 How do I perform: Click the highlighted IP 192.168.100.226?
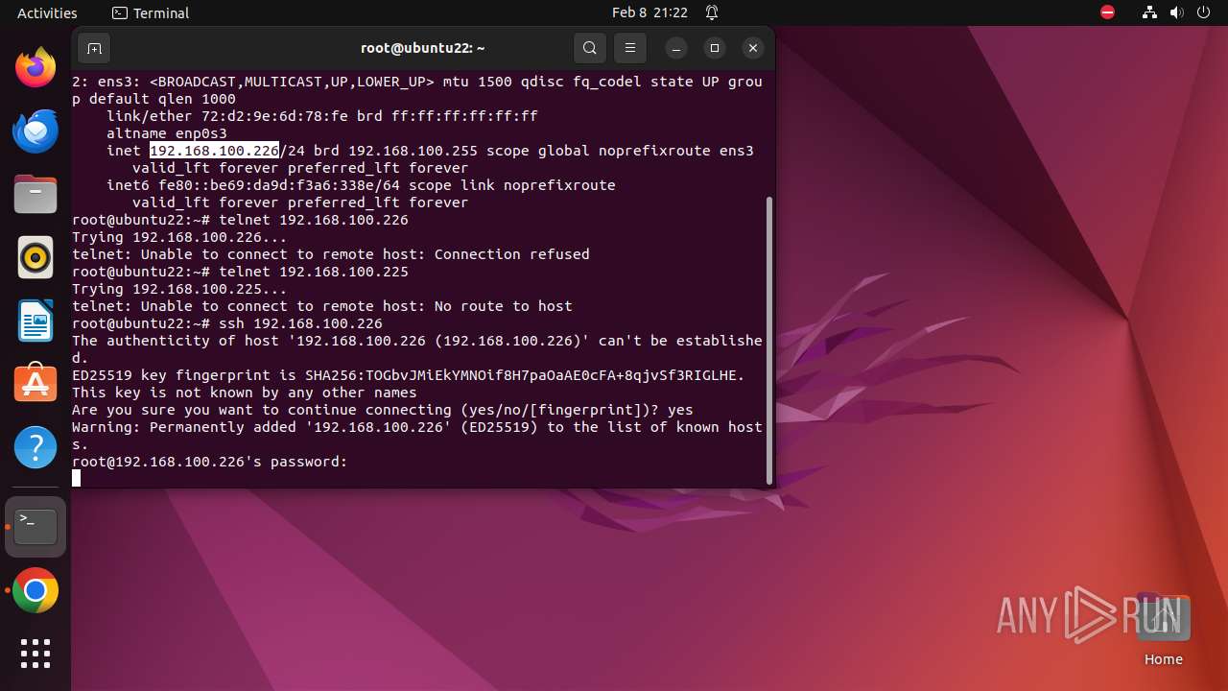214,151
